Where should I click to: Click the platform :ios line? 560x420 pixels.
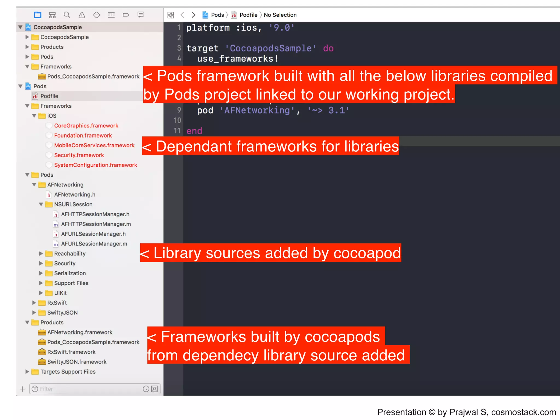point(240,27)
